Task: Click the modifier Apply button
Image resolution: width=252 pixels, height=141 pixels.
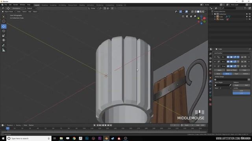Action: pos(219,70)
